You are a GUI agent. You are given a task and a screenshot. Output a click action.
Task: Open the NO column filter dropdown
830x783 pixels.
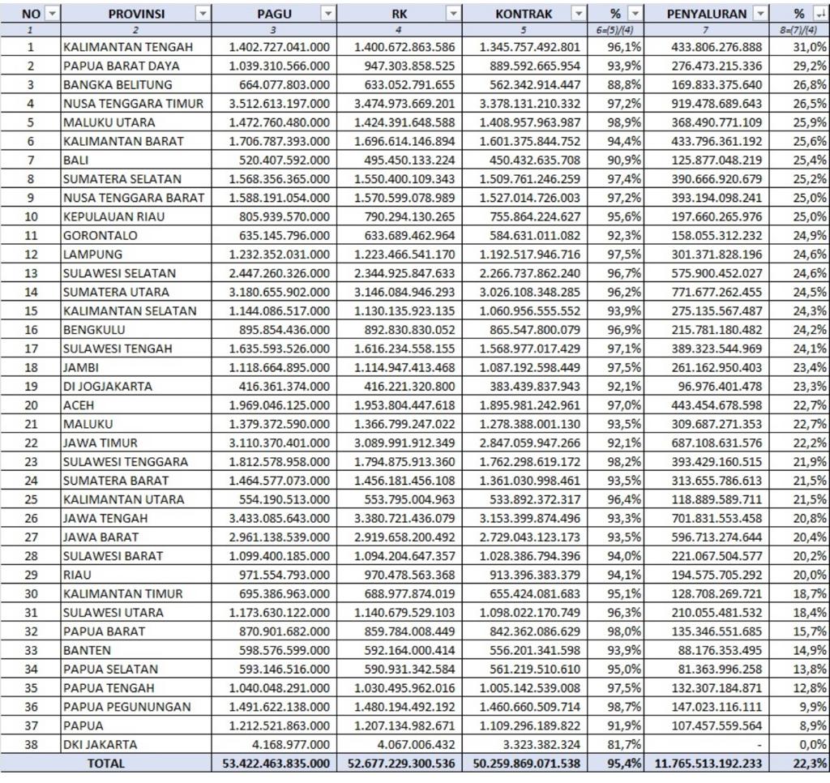click(52, 14)
